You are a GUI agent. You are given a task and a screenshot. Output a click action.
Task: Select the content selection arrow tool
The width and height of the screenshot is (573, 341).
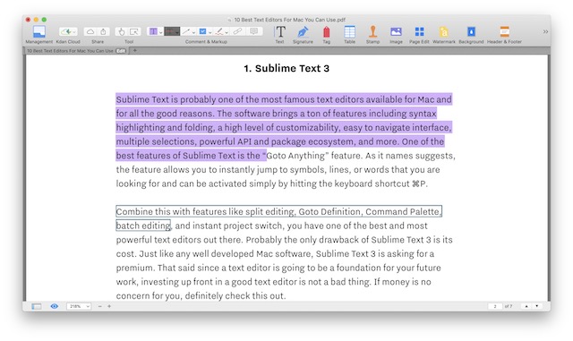tap(134, 32)
